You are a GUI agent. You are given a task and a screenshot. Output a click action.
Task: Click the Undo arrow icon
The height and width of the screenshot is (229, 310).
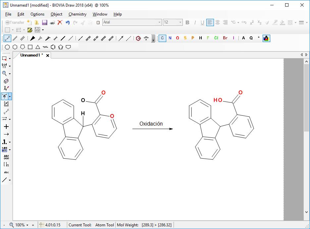point(68,22)
